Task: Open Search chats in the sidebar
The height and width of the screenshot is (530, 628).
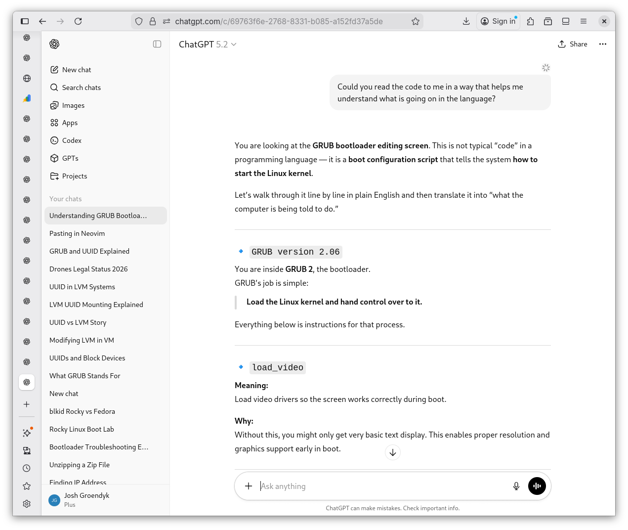Action: click(82, 88)
